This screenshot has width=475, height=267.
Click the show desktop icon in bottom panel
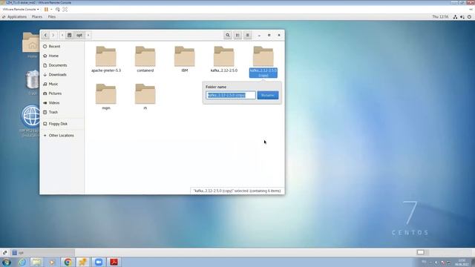[5, 252]
